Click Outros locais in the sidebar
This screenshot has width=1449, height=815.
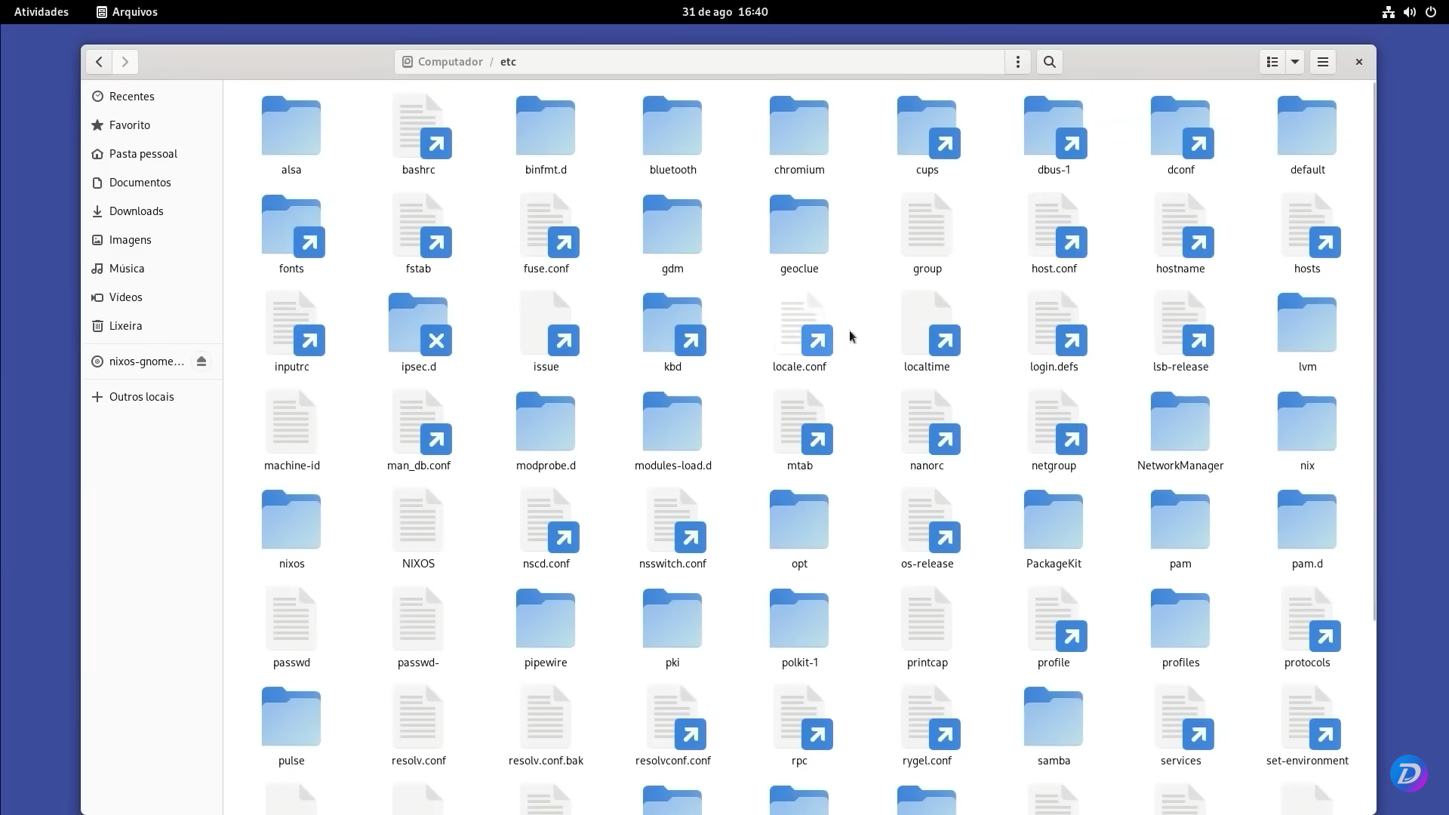point(141,396)
